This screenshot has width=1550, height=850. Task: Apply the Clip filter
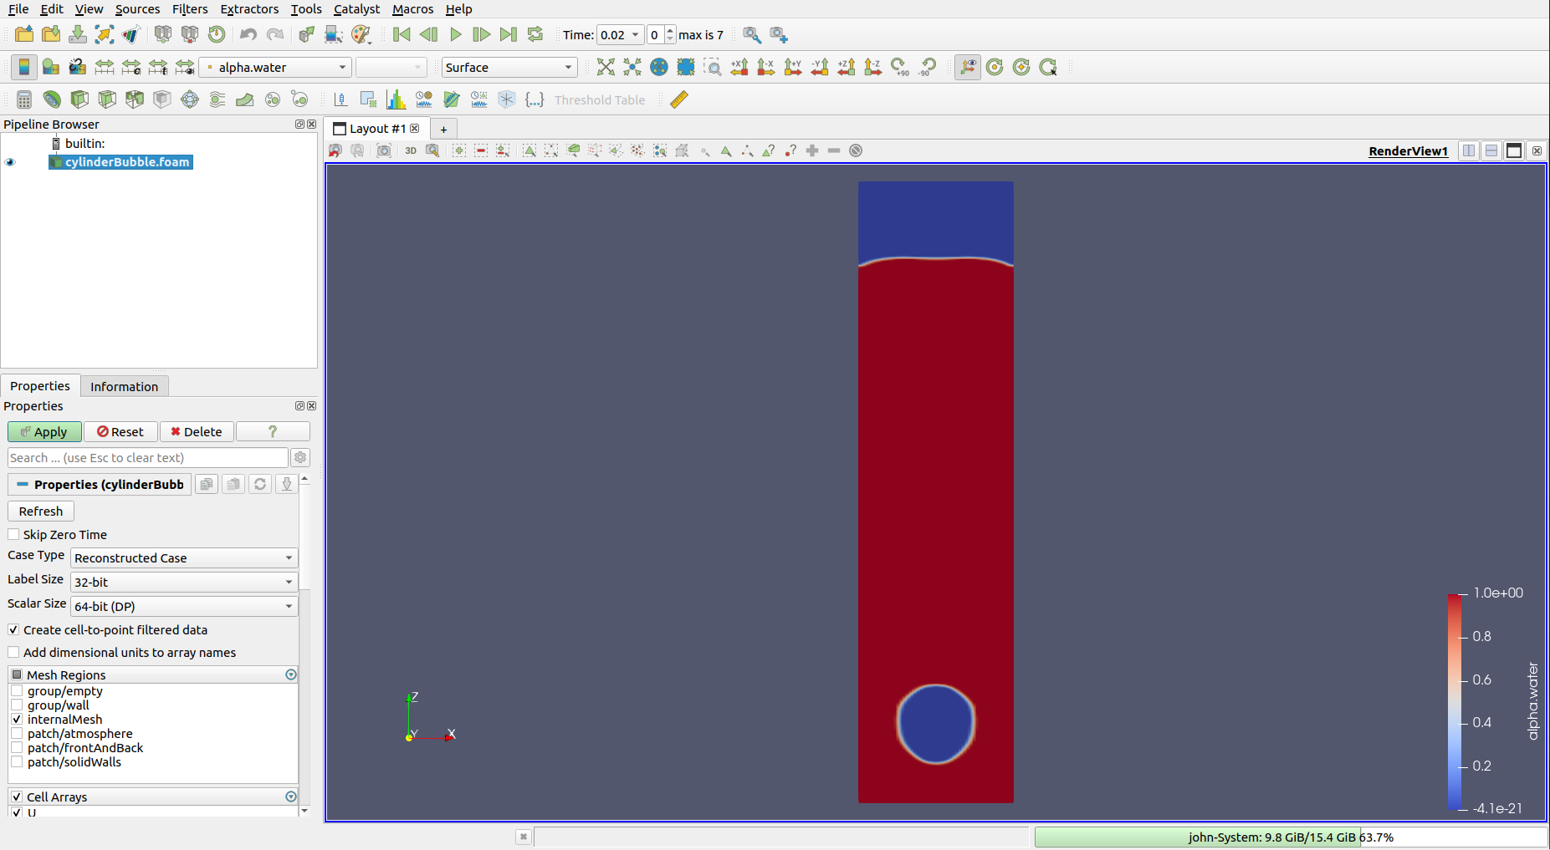79,99
